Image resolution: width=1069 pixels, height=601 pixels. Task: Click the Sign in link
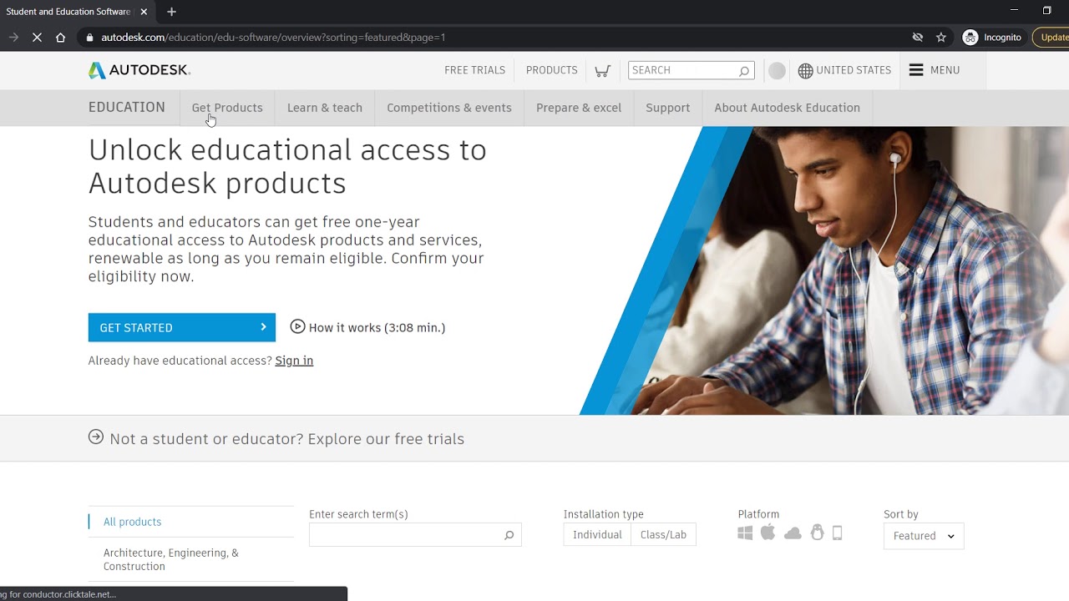(x=294, y=361)
